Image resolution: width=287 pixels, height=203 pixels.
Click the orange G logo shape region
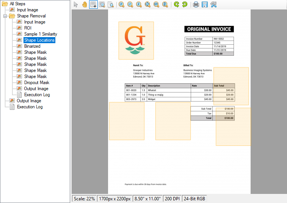[136, 41]
